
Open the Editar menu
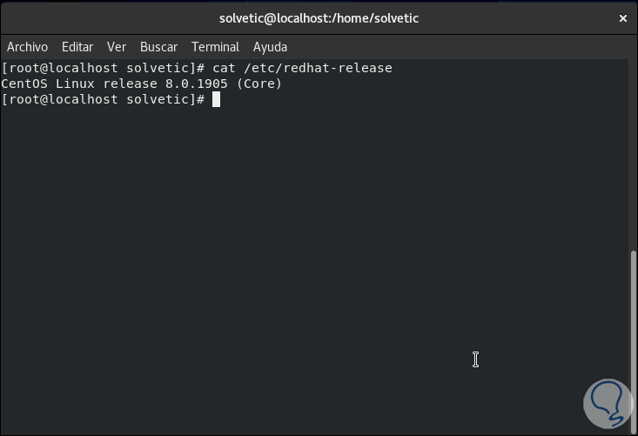[x=77, y=47]
